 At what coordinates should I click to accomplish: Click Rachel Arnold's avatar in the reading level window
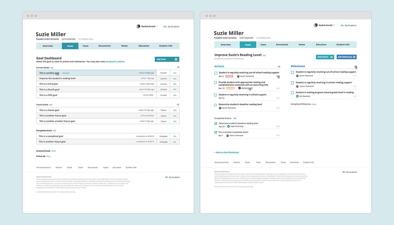315,25
